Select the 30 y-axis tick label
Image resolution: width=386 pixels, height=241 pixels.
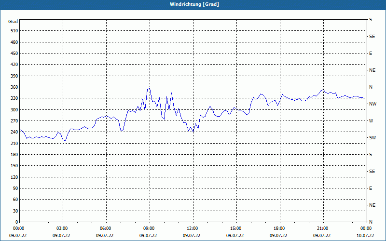pyautogui.click(x=15, y=211)
